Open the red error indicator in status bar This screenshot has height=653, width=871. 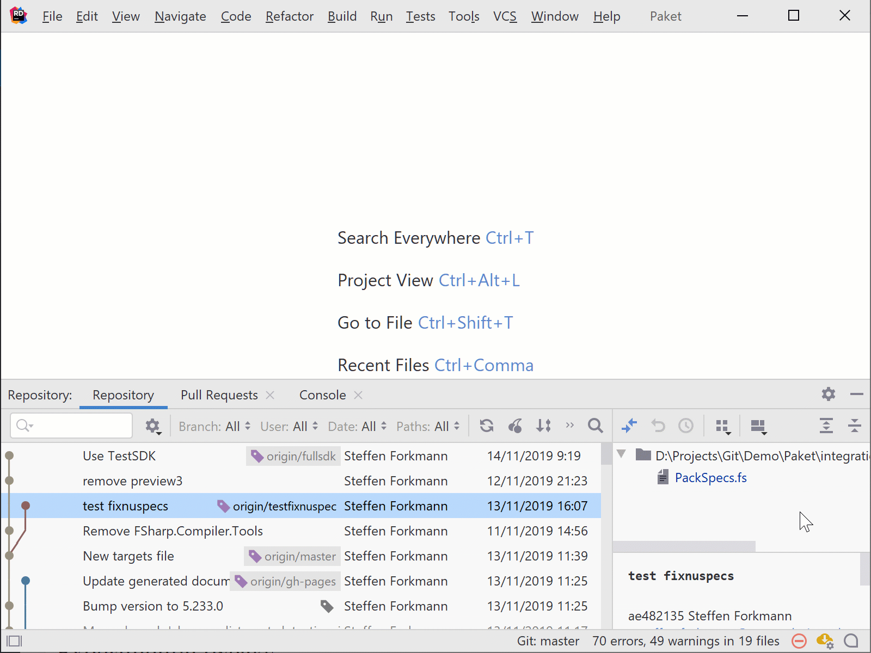coord(799,641)
